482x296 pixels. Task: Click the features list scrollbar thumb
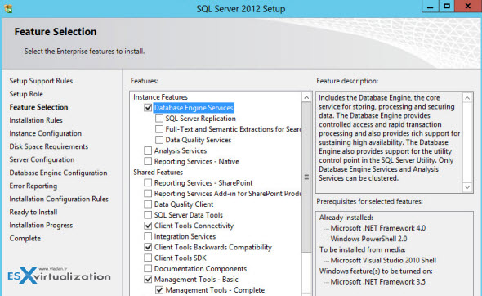pos(306,177)
